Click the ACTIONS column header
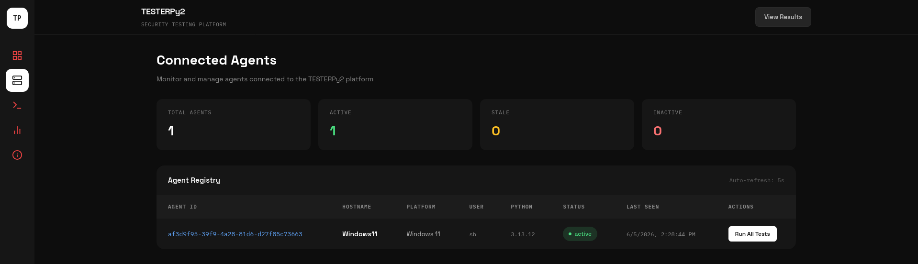The image size is (918, 264). (741, 207)
